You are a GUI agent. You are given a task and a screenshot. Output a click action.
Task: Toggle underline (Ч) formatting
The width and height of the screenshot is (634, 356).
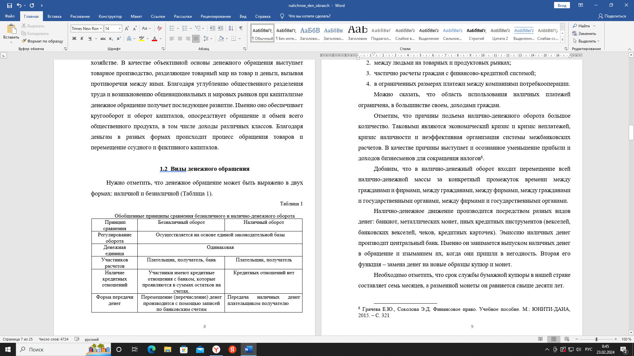click(90, 39)
